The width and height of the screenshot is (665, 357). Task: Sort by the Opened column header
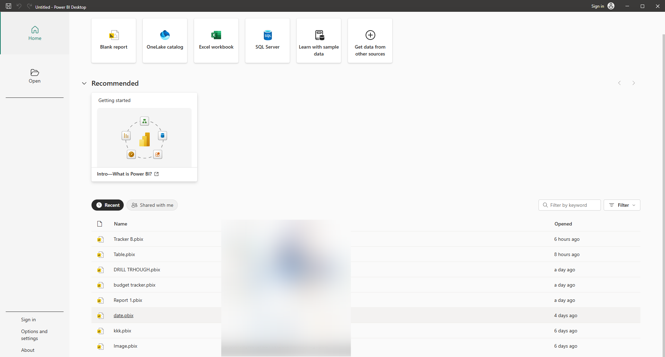[563, 224]
